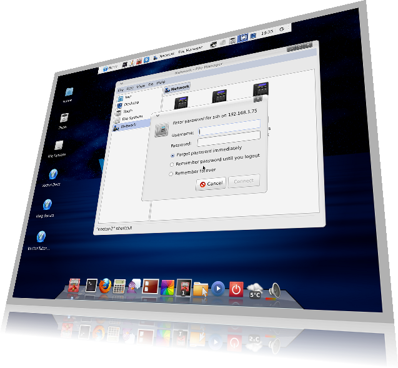Open the calculator in the dock

[x=119, y=287]
